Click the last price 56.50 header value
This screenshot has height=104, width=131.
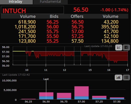(81, 10)
